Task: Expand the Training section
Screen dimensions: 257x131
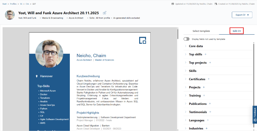Action: pyautogui.click(x=186, y=95)
